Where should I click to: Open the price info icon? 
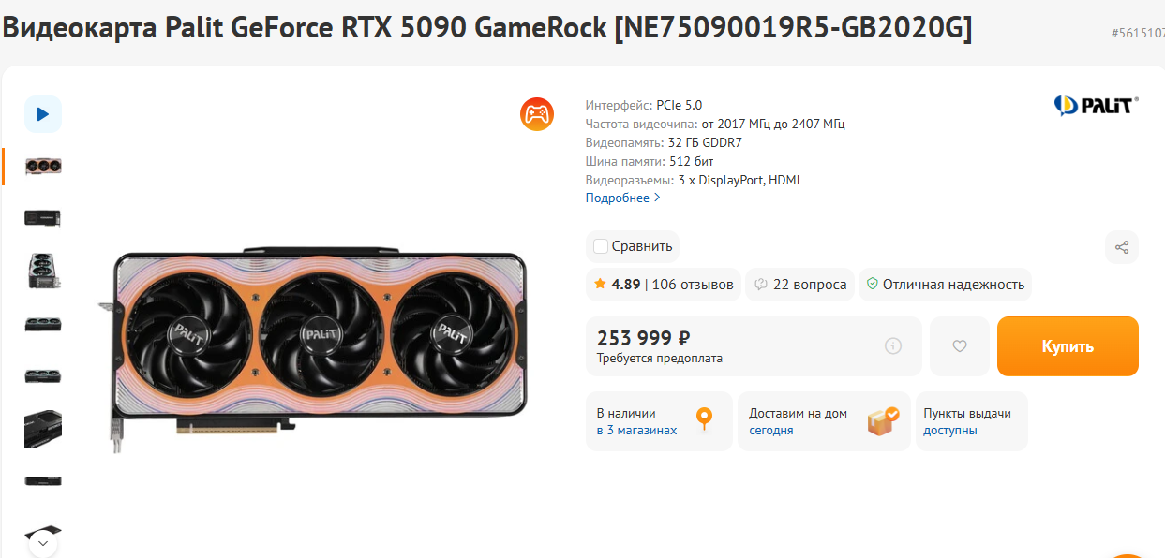893,346
